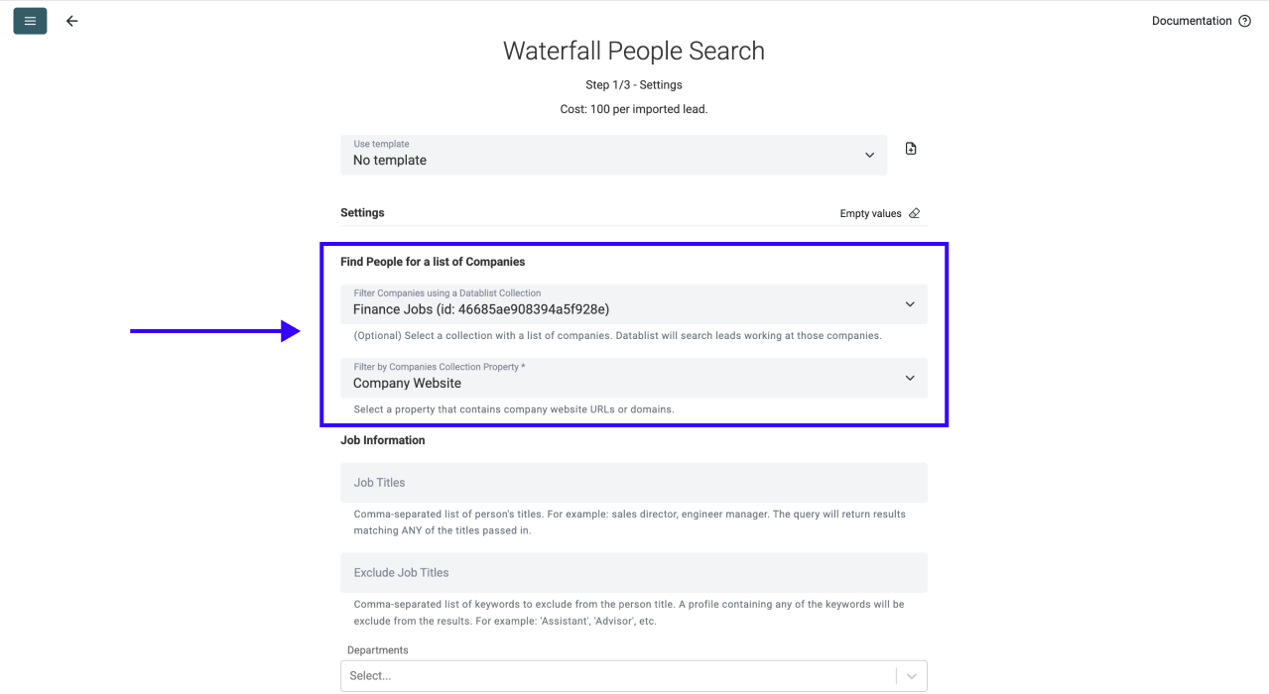
Task: Click the eraser icon beside Empty values
Action: coord(915,213)
